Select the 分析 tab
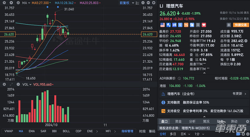 click(x=192, y=121)
